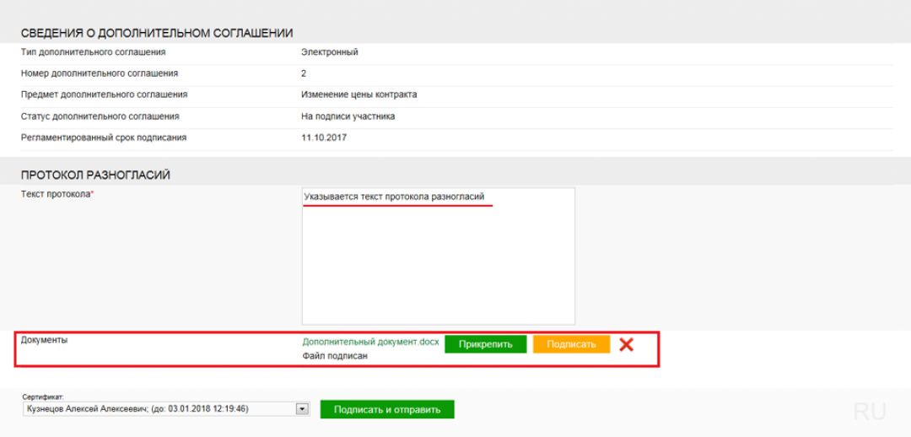
Task: Delete attached document with red X icon
Action: 626,344
